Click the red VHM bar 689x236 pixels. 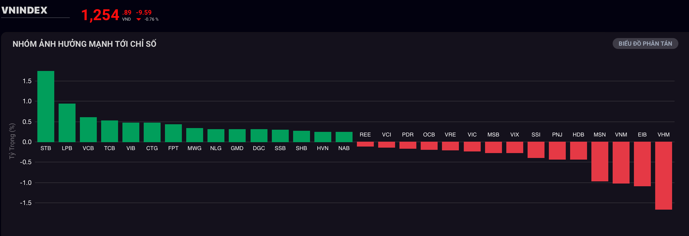(663, 176)
